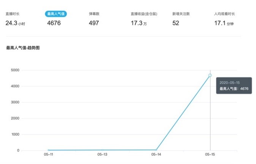Click the chart data point at 05-13
This screenshot has width=256, height=164.
pos(102,150)
